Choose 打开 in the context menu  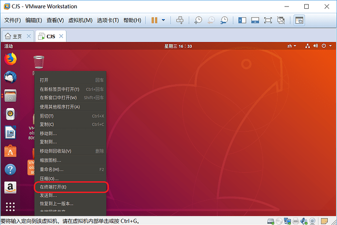click(x=70, y=80)
